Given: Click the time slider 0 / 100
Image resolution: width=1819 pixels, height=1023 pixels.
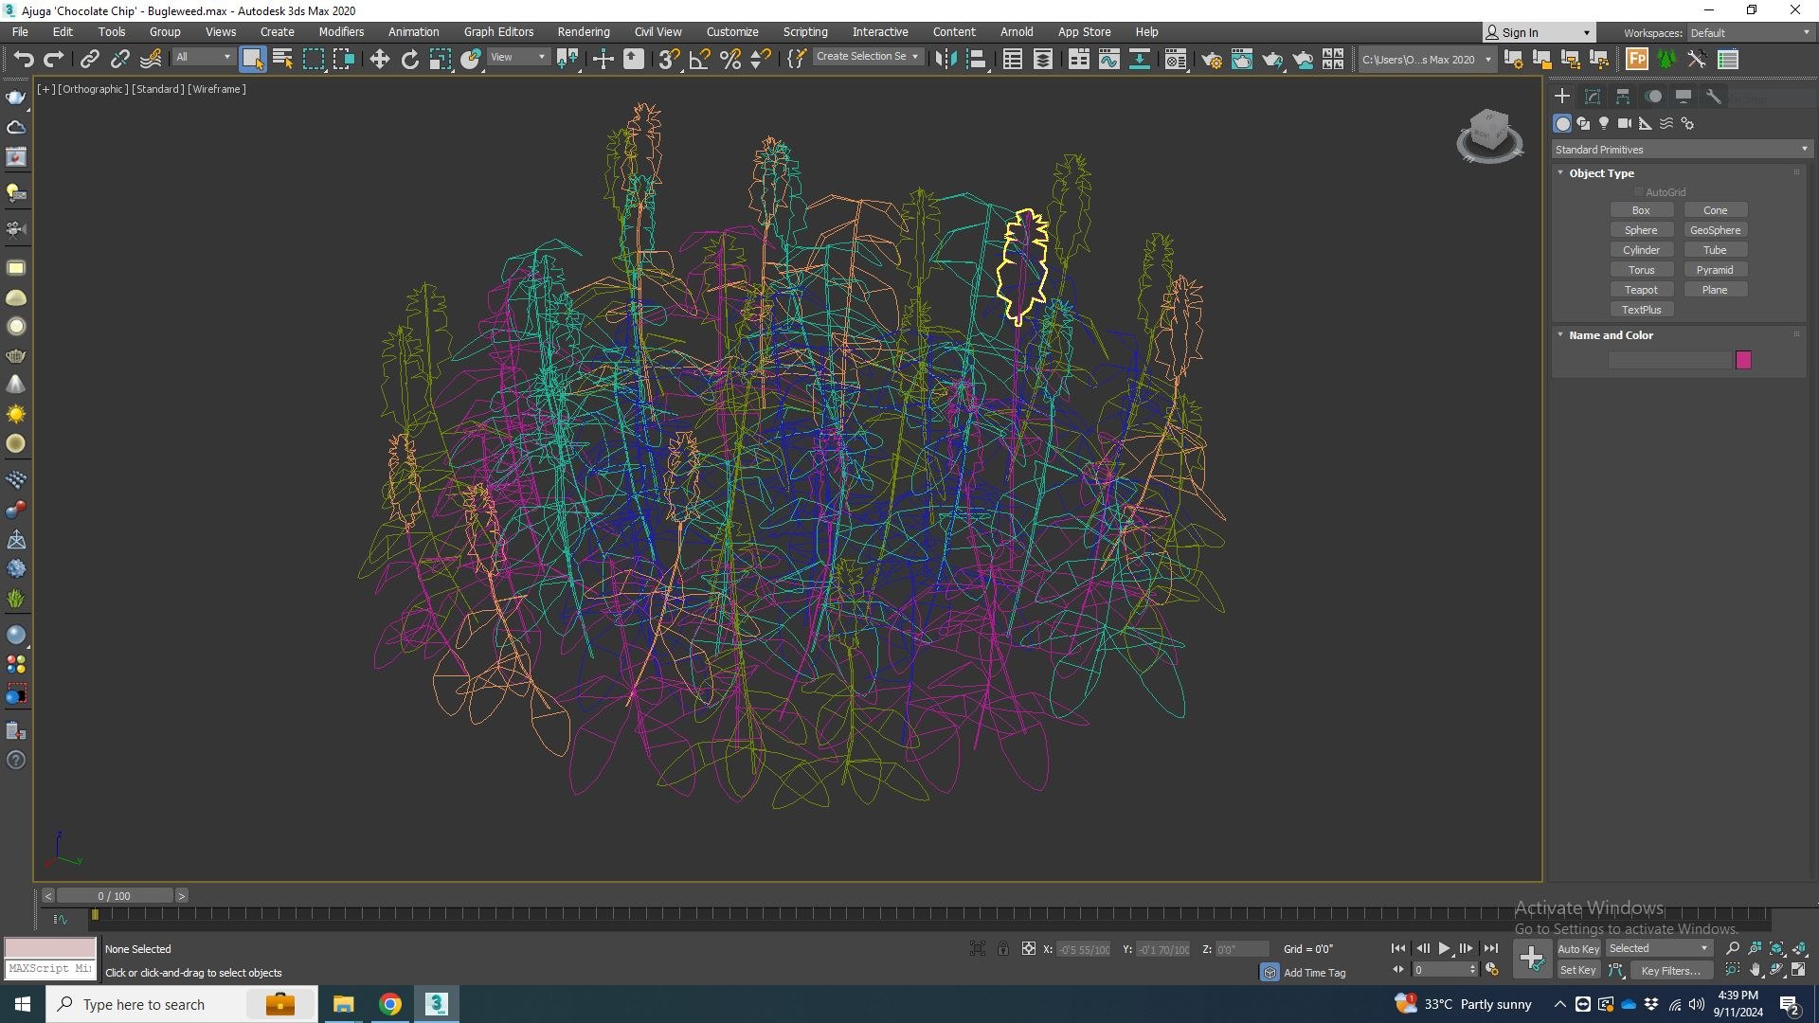Looking at the screenshot, I should 115,896.
